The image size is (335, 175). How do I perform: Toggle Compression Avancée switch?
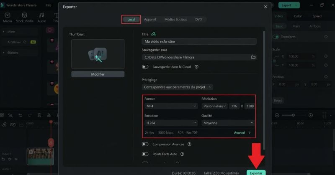pos(145,145)
